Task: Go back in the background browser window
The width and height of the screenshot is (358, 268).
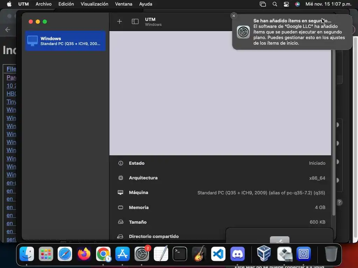Action: tap(8, 30)
